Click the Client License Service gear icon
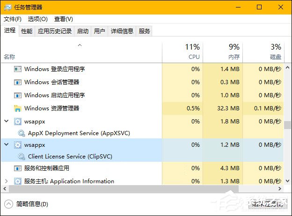The height and width of the screenshot is (216, 292). coord(21,157)
